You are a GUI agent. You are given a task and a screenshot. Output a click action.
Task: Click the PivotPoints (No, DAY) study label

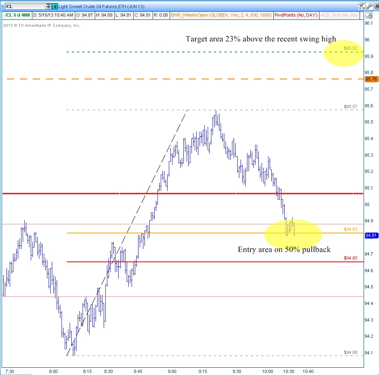[x=296, y=15]
